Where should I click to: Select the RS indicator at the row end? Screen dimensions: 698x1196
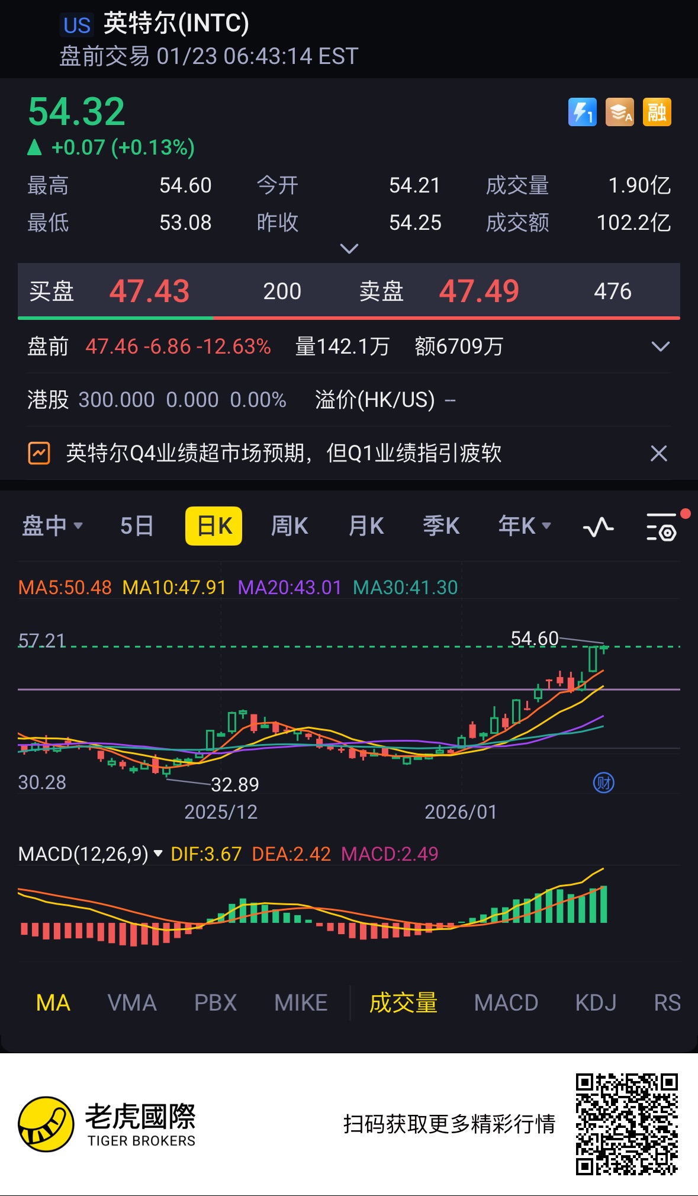click(x=668, y=1003)
